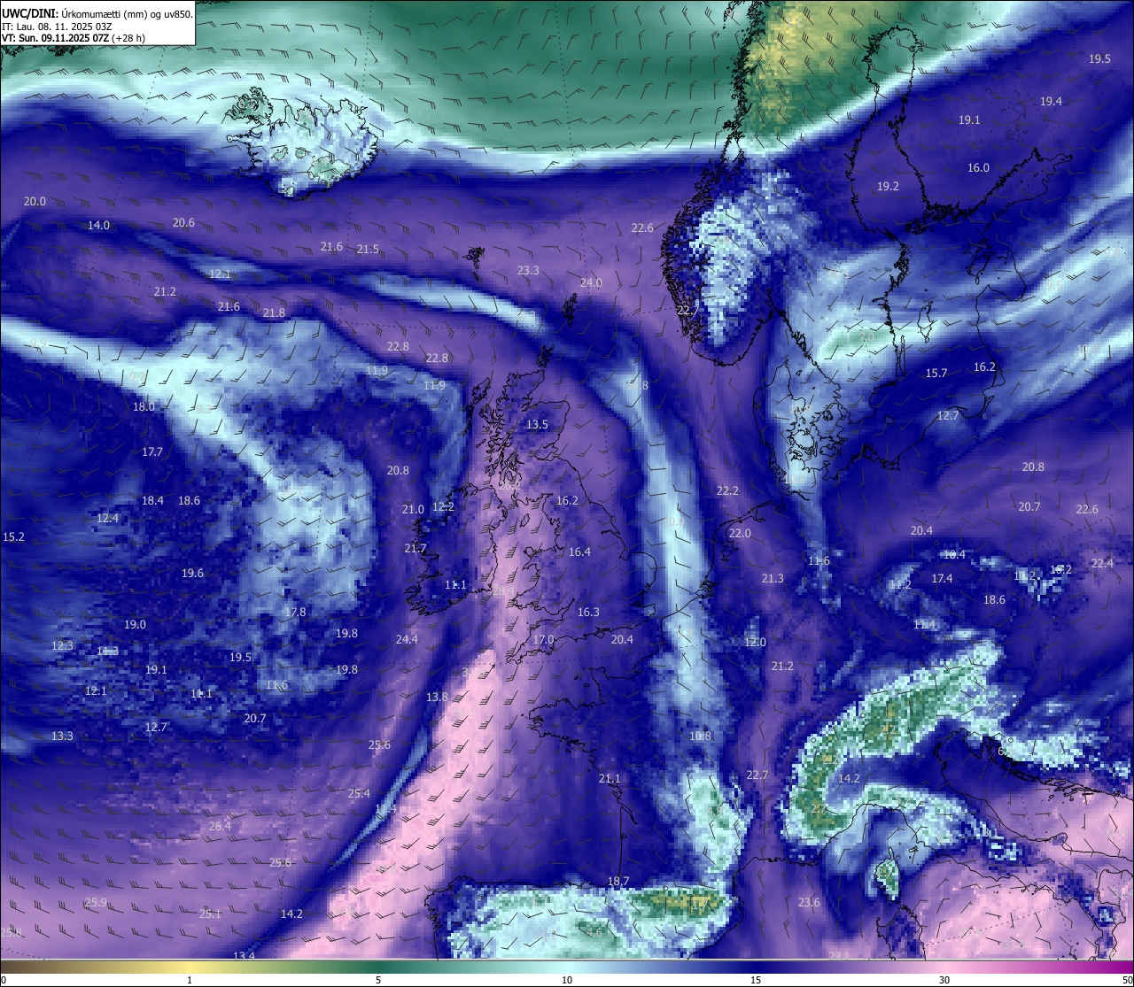Click the IT: Lau. 08. 11. 2025 03Z line
Image resolution: width=1134 pixels, height=987 pixels.
pos(57,27)
